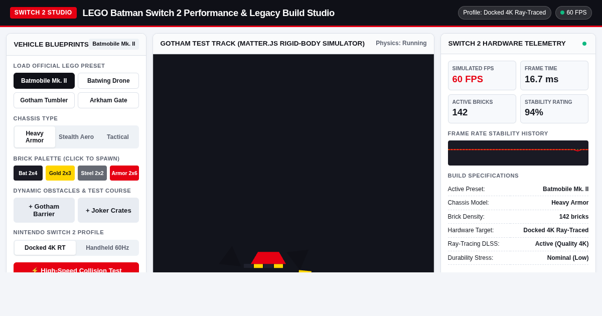Click the SWITCH 2 STUDIO logo badge
Screen dimensions: 602x316
pos(43,13)
